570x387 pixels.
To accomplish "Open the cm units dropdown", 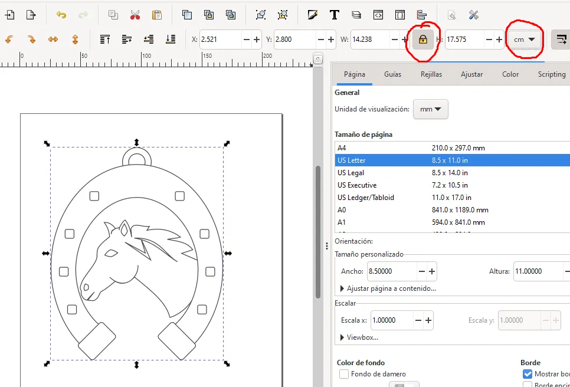I will click(525, 40).
